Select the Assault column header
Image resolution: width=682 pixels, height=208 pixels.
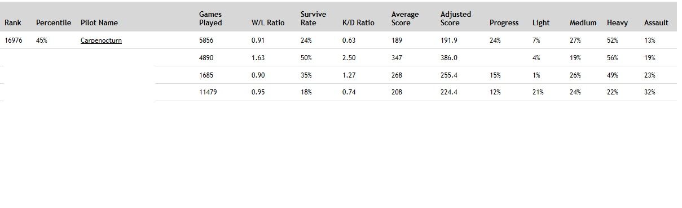(x=656, y=23)
